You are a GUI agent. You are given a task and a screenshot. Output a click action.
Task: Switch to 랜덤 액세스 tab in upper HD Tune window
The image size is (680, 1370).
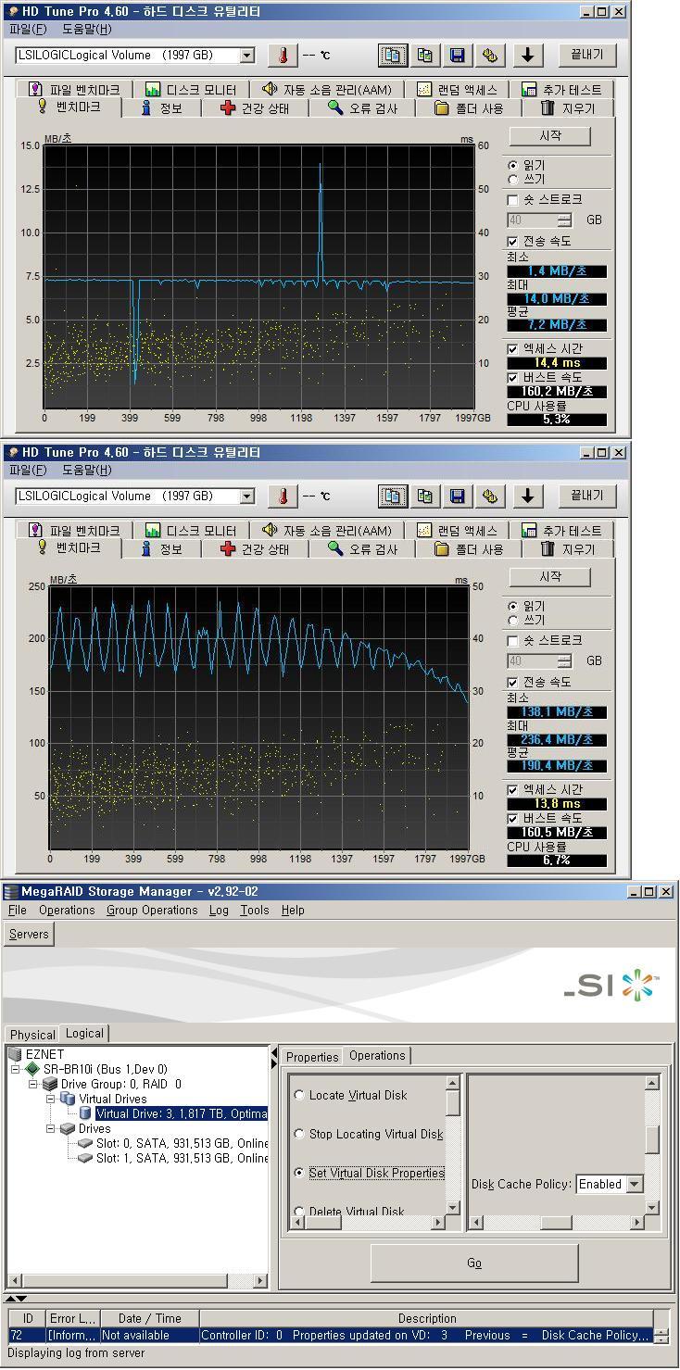(458, 90)
